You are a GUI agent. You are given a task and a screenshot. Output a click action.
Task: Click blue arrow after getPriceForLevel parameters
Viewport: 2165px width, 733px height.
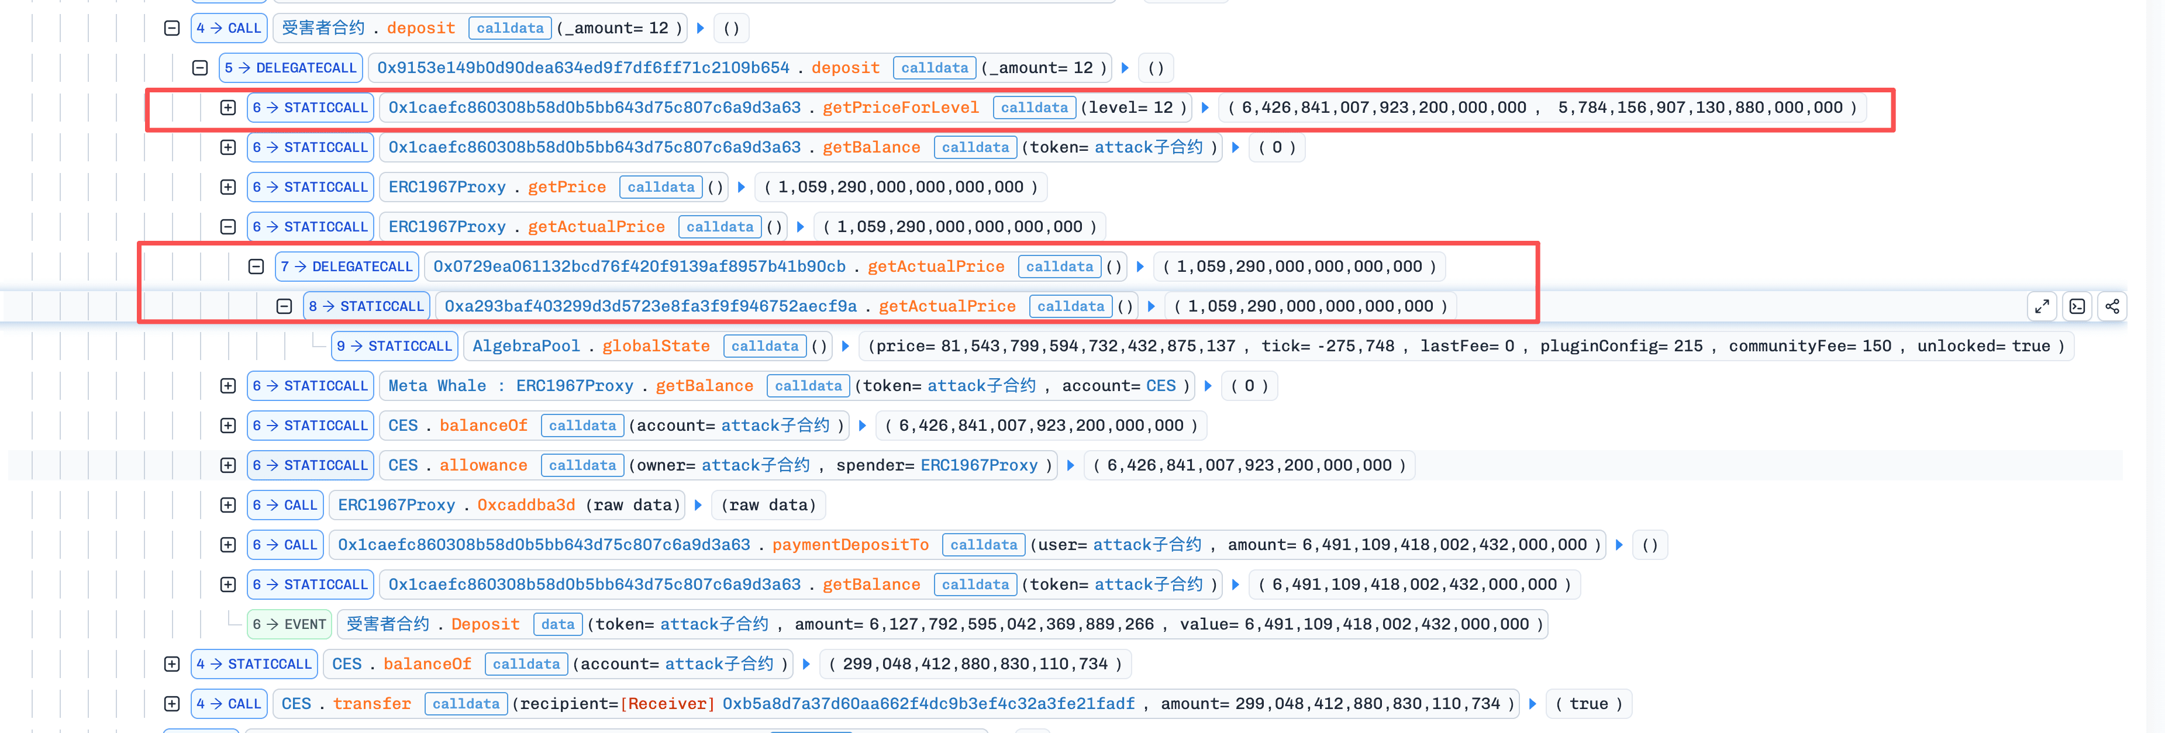tap(1205, 108)
